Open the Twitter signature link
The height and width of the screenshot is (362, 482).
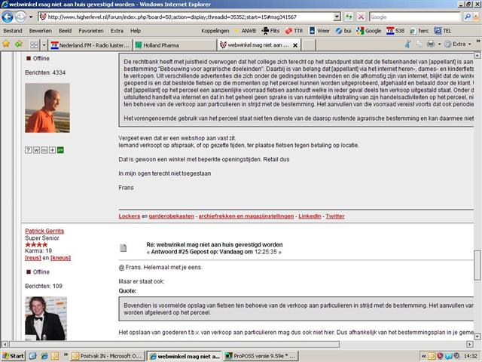click(x=335, y=216)
